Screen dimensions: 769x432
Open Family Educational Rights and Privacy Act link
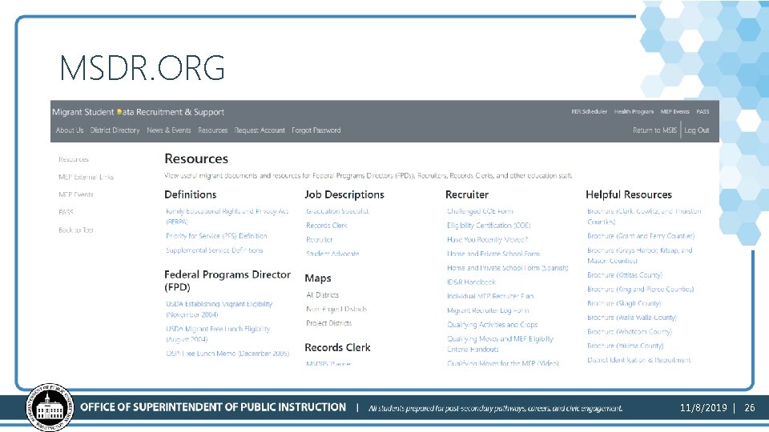pos(227,216)
